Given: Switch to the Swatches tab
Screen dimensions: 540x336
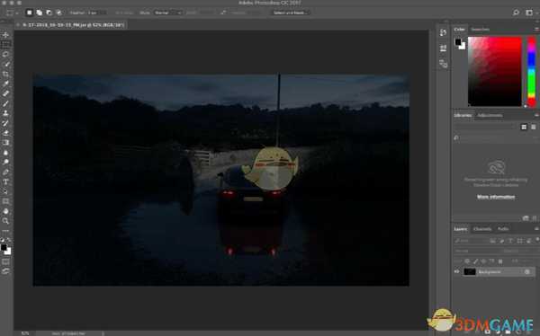Looking at the screenshot, I should pyautogui.click(x=480, y=30).
